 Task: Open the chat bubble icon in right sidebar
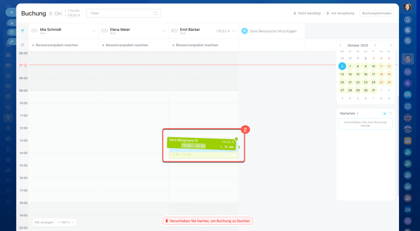(x=408, y=95)
